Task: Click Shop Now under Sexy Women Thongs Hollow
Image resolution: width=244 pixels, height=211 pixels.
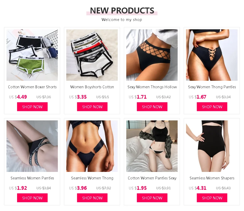Action: pos(152,107)
